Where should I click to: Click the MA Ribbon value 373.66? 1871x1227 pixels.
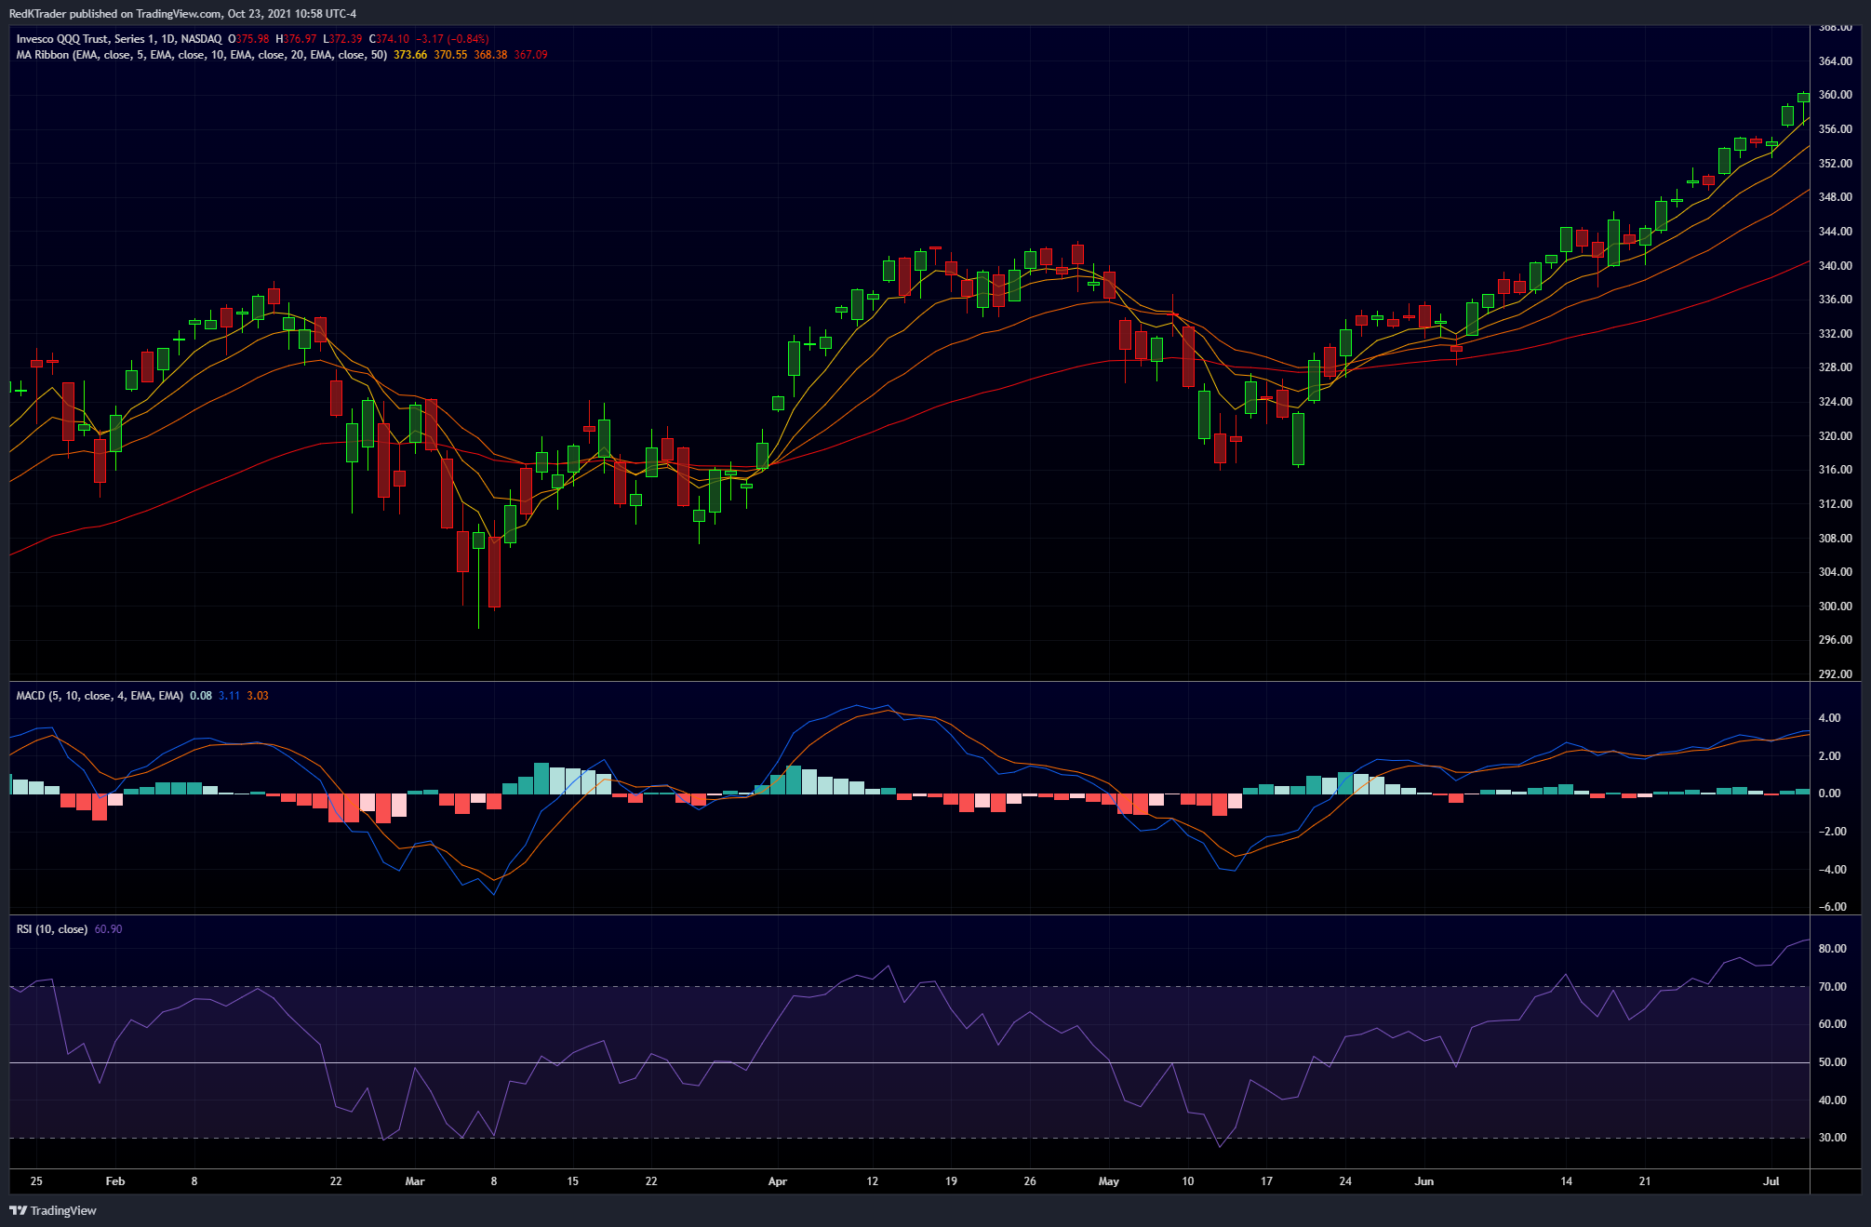coord(410,55)
